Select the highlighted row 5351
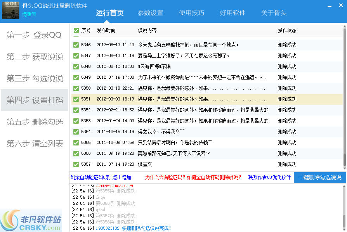Image resolution: width=347 pixels, height=232 pixels. tap(175, 99)
